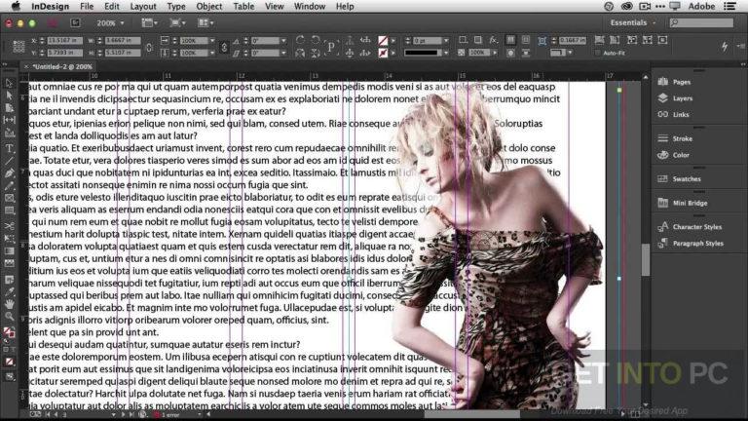Image resolution: width=748 pixels, height=421 pixels.
Task: Click Center Content fitting icon
Action: 662,40
